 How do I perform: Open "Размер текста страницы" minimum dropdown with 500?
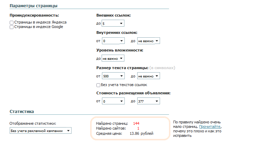coord(113,76)
